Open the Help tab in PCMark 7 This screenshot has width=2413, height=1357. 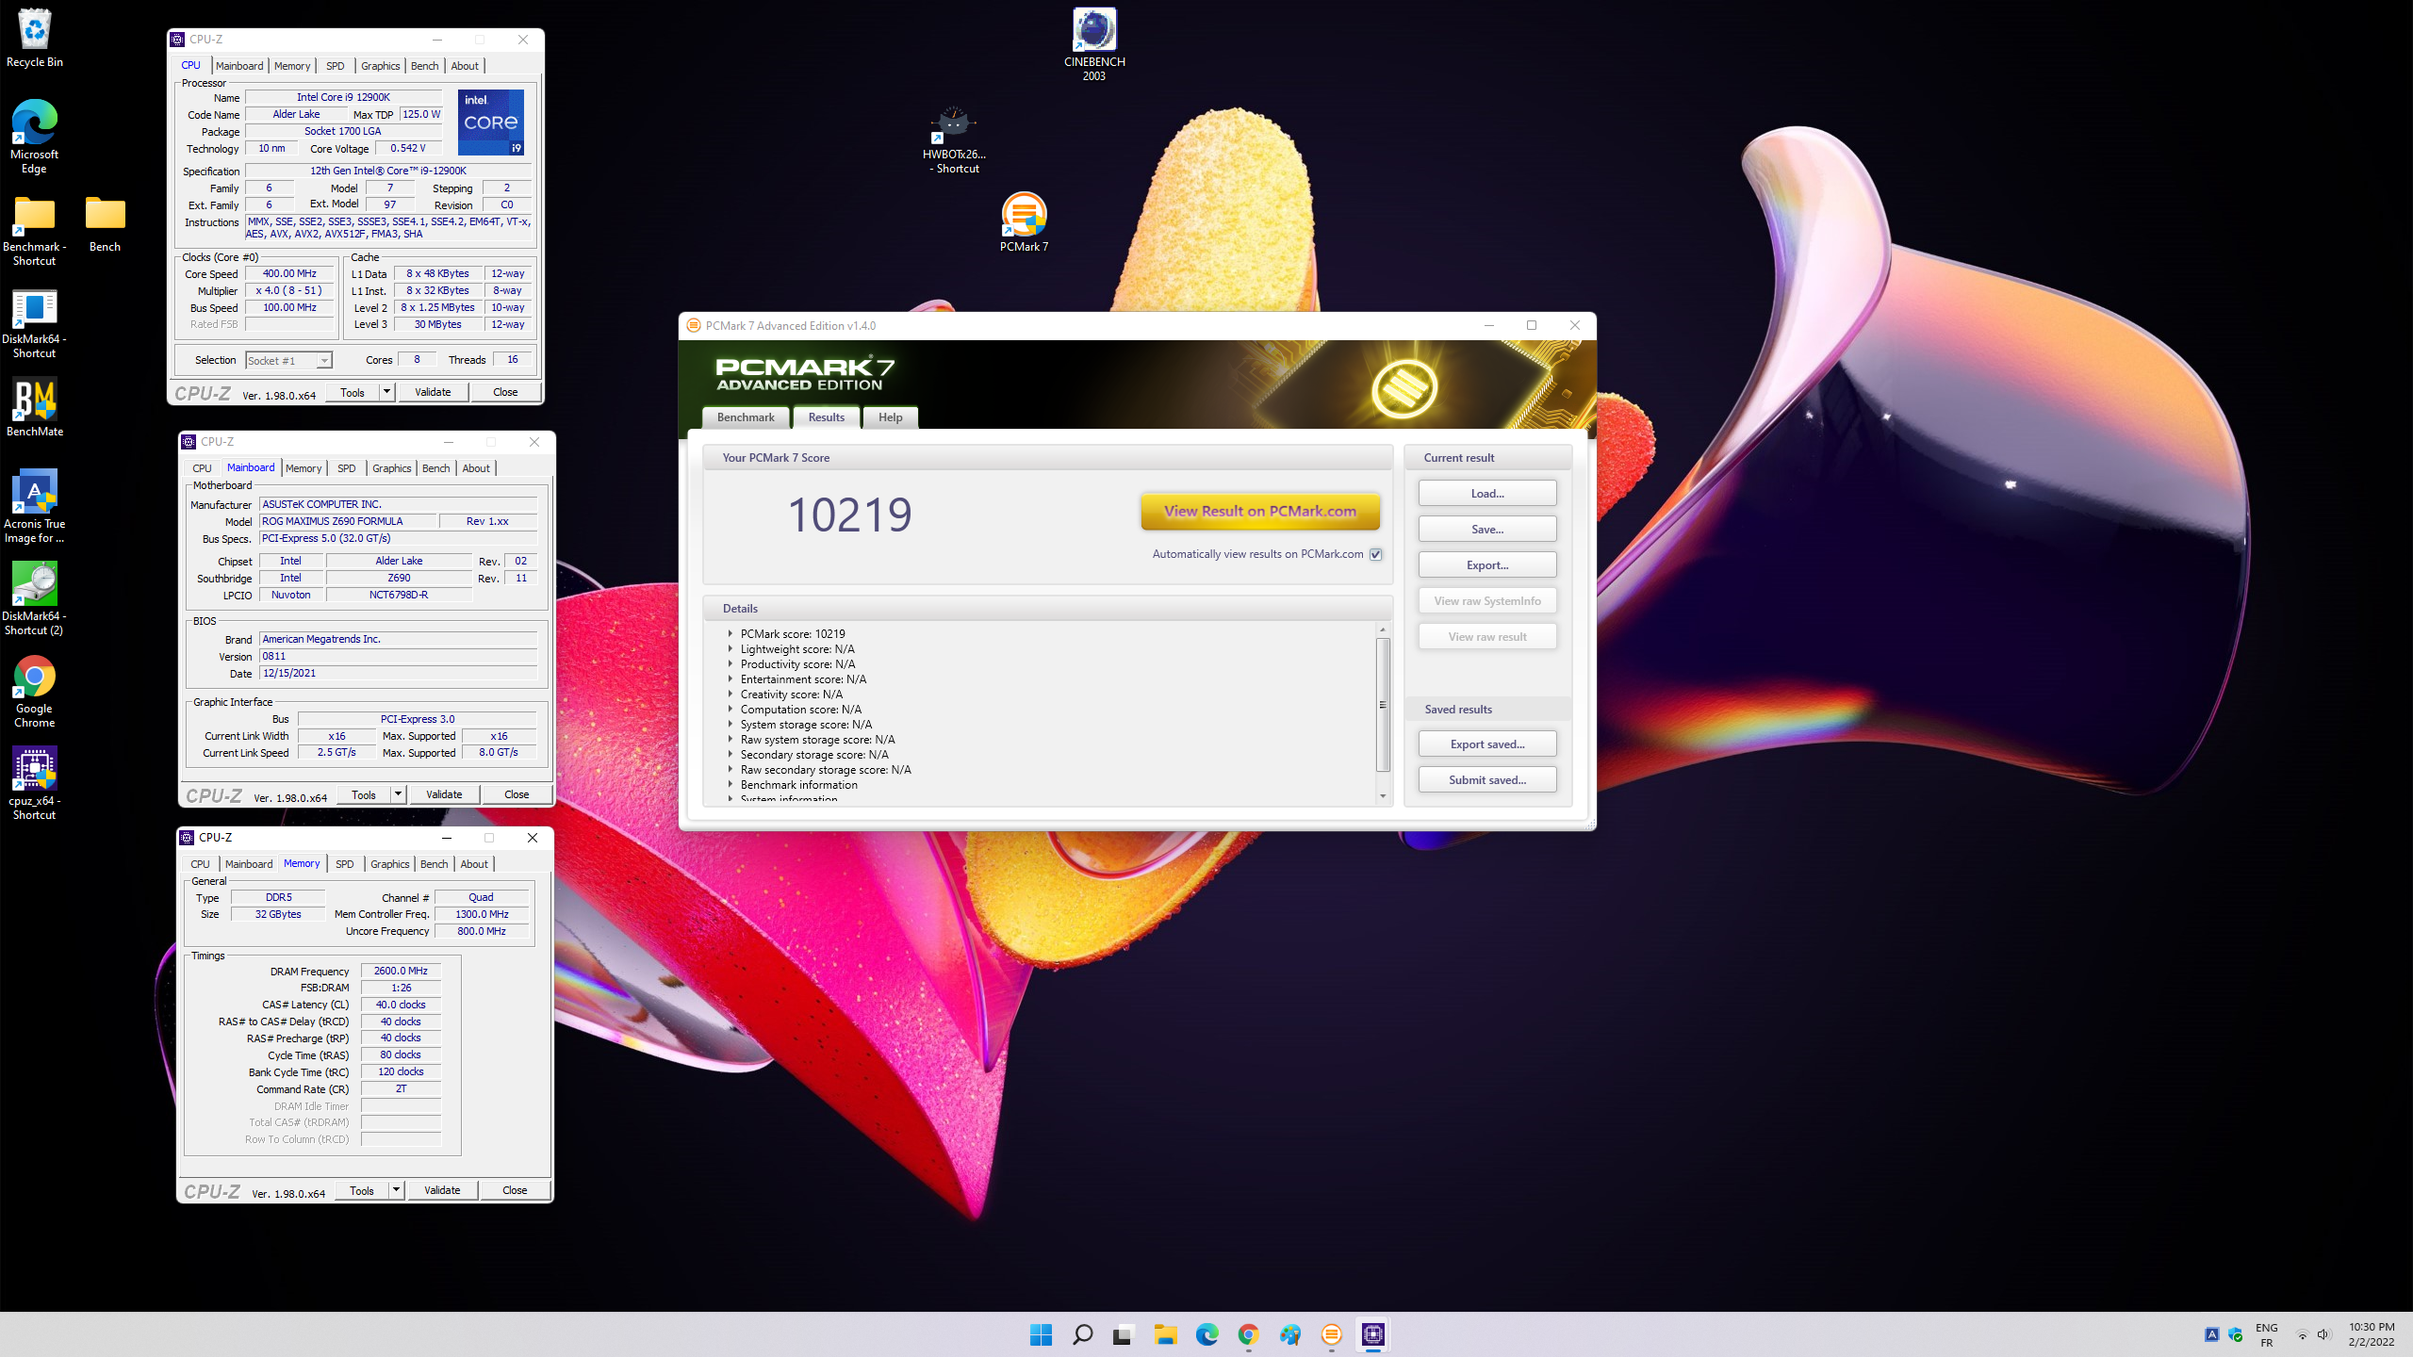[890, 417]
